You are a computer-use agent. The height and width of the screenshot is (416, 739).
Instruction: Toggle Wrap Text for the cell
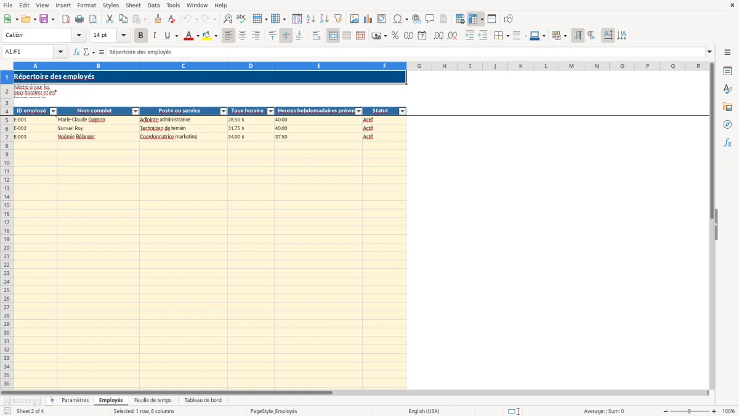click(317, 36)
